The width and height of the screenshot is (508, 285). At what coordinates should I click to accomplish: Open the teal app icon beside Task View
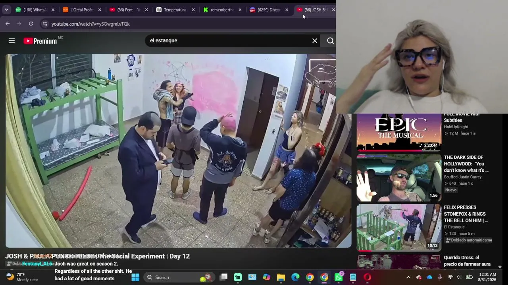point(238,277)
